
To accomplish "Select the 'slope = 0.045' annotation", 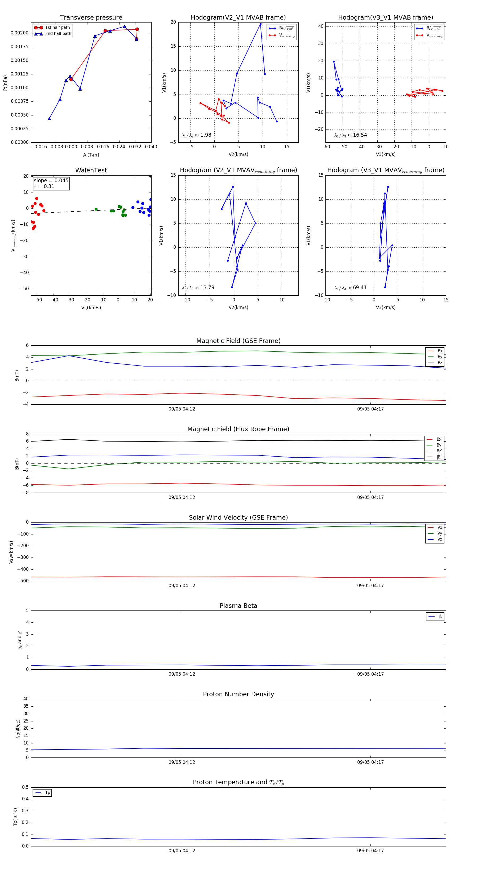I will tap(51, 181).
